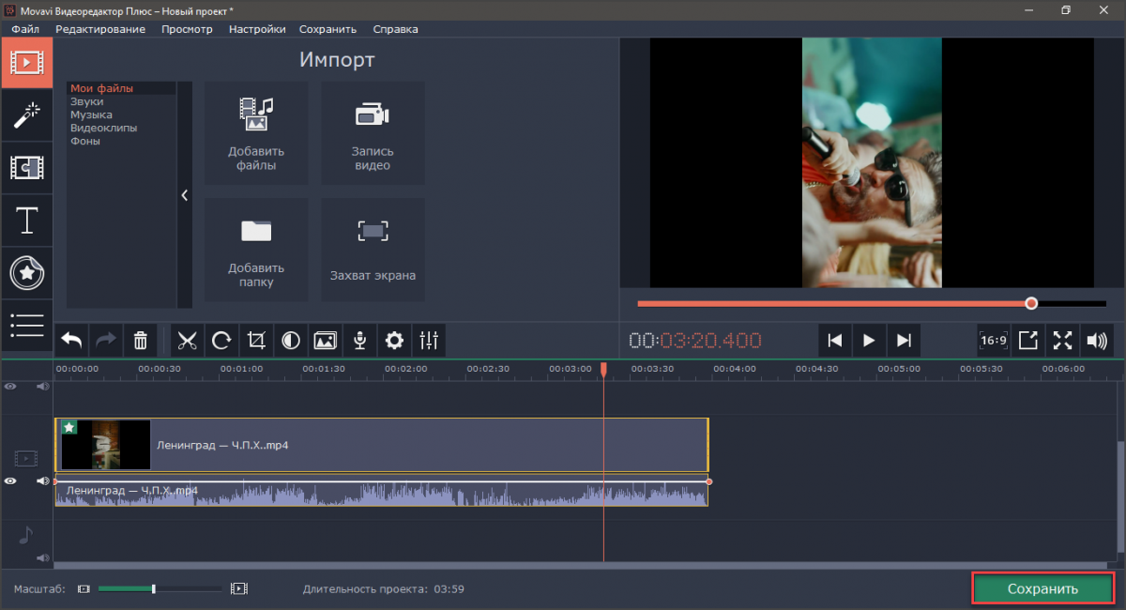The height and width of the screenshot is (610, 1126).
Task: Open the Редактирование menu
Action: 100,29
